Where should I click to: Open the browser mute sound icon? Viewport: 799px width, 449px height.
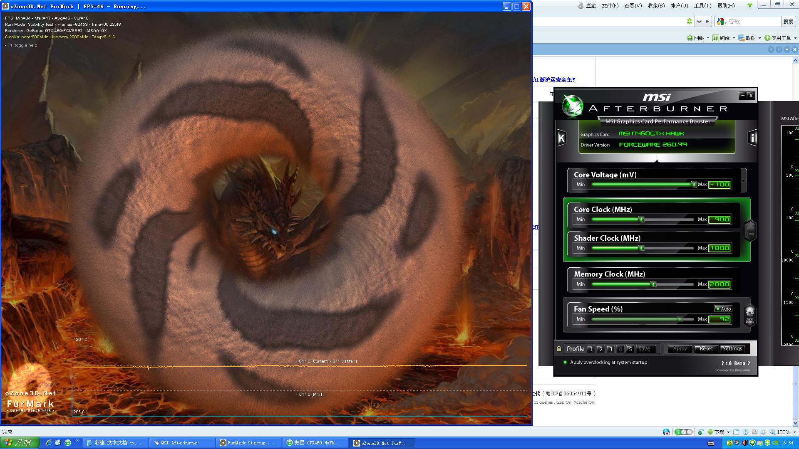point(764,432)
